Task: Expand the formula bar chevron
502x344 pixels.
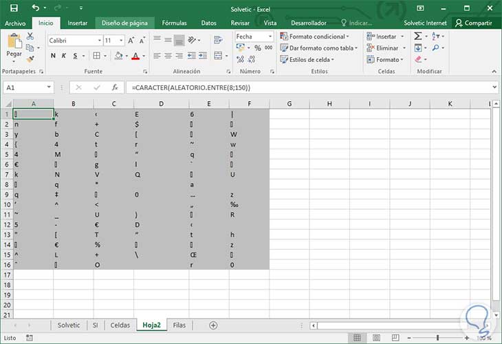Action: pos(494,87)
